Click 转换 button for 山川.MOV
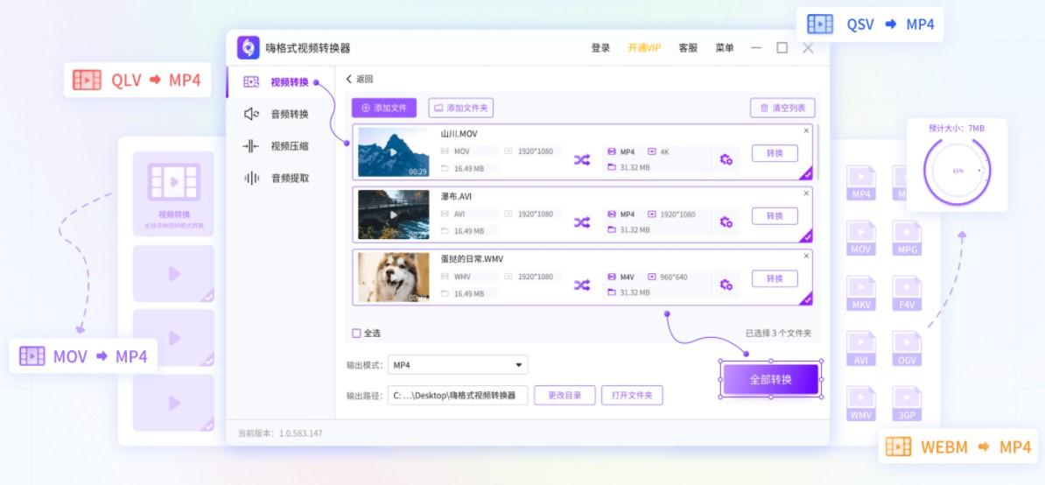This screenshot has height=485, width=1045. point(775,153)
